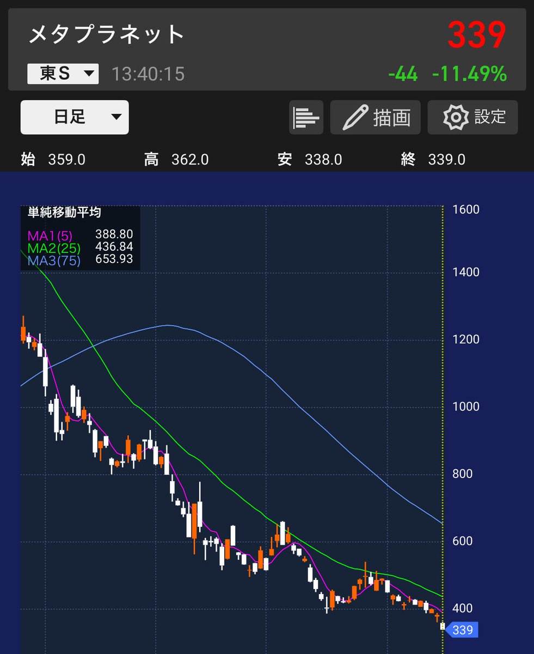Click the 安 338.0 low price
534x654 pixels.
coord(310,160)
